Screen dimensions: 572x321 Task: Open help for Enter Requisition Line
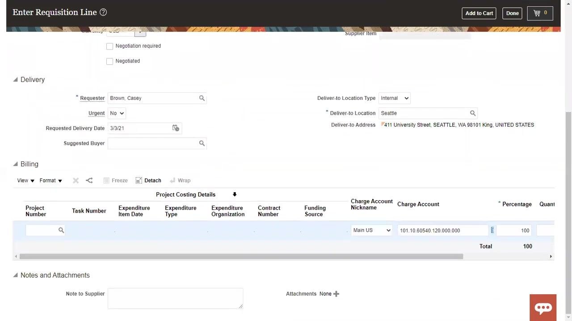pyautogui.click(x=103, y=12)
